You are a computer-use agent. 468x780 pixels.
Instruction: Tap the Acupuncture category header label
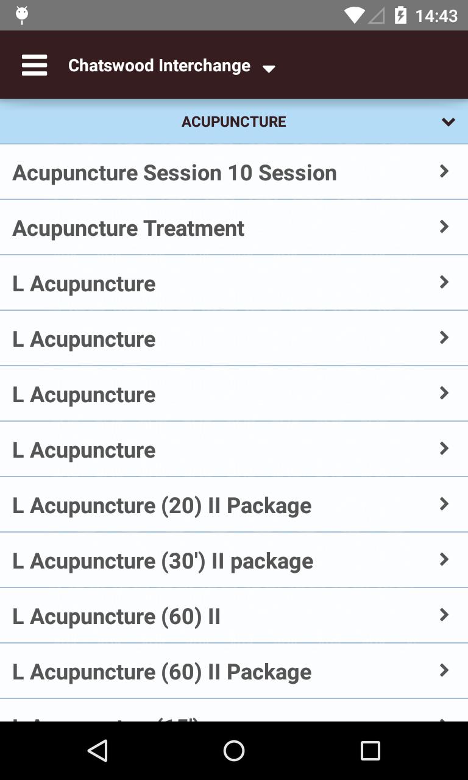(234, 122)
